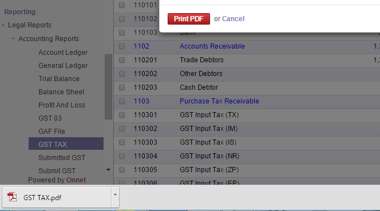
Task: Select the Cash Debtor row name
Action: (199, 87)
